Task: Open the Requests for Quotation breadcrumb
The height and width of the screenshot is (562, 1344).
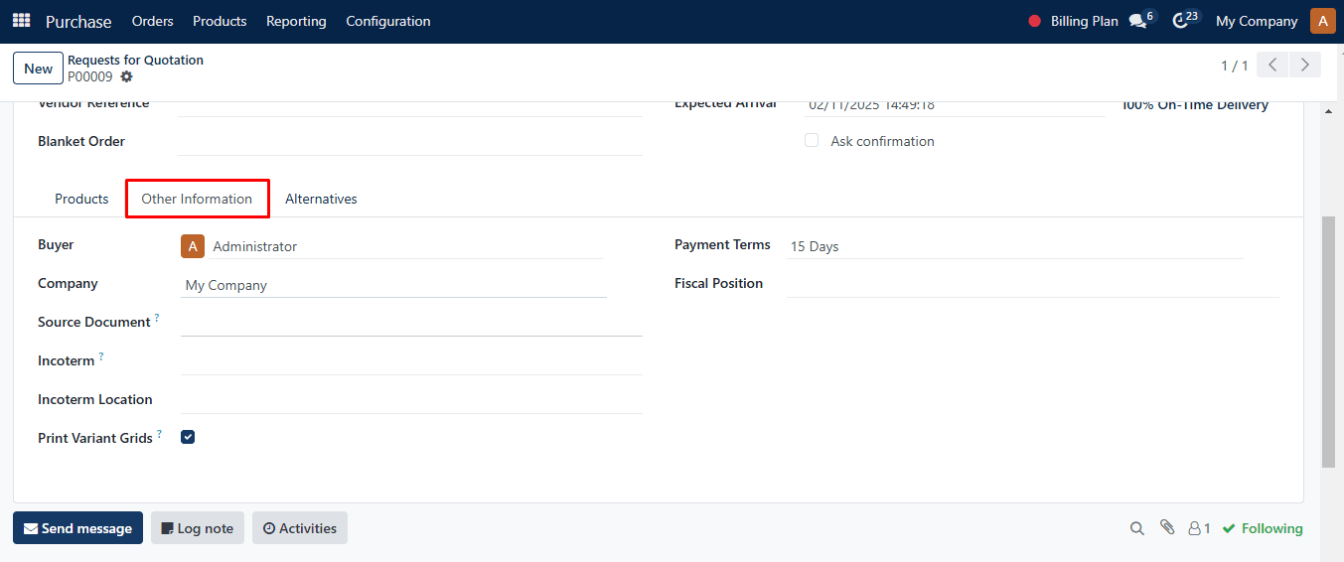Action: click(x=135, y=60)
